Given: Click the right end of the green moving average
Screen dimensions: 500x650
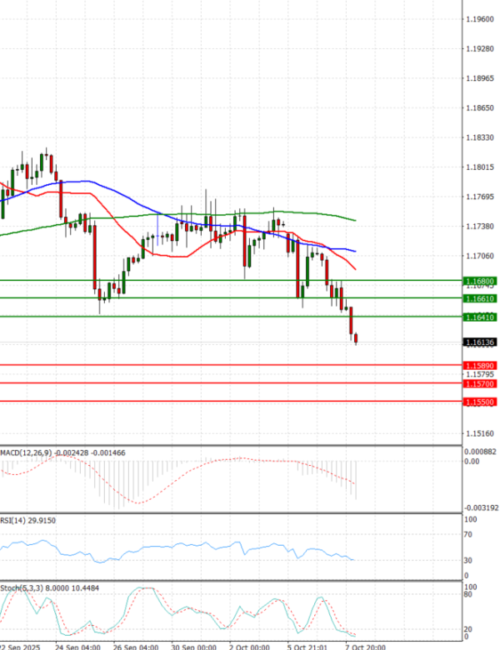Looking at the screenshot, I should pyautogui.click(x=355, y=220).
